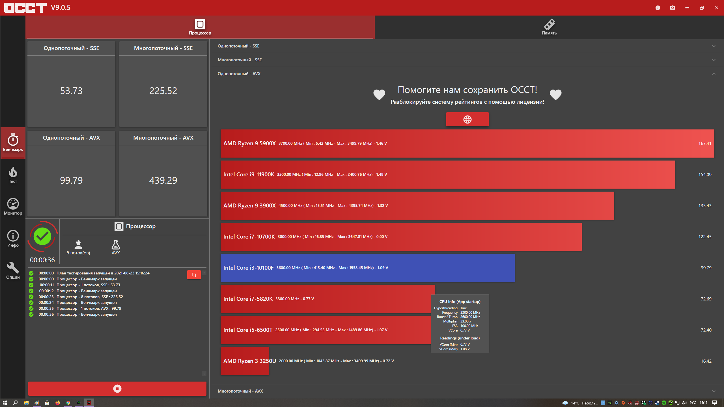The image size is (724, 407).
Task: Open the Монитор gauge section
Action: (x=13, y=207)
